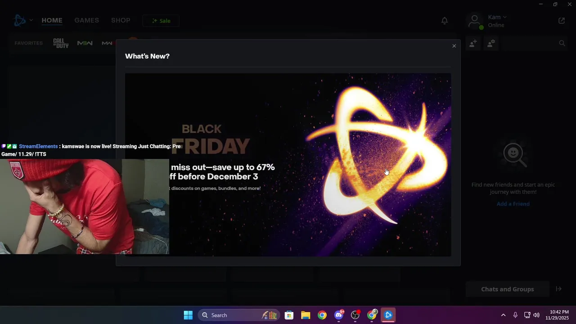Expand the dropdown arrow beside Battle.net logo
The image size is (576, 324).
point(31,20)
